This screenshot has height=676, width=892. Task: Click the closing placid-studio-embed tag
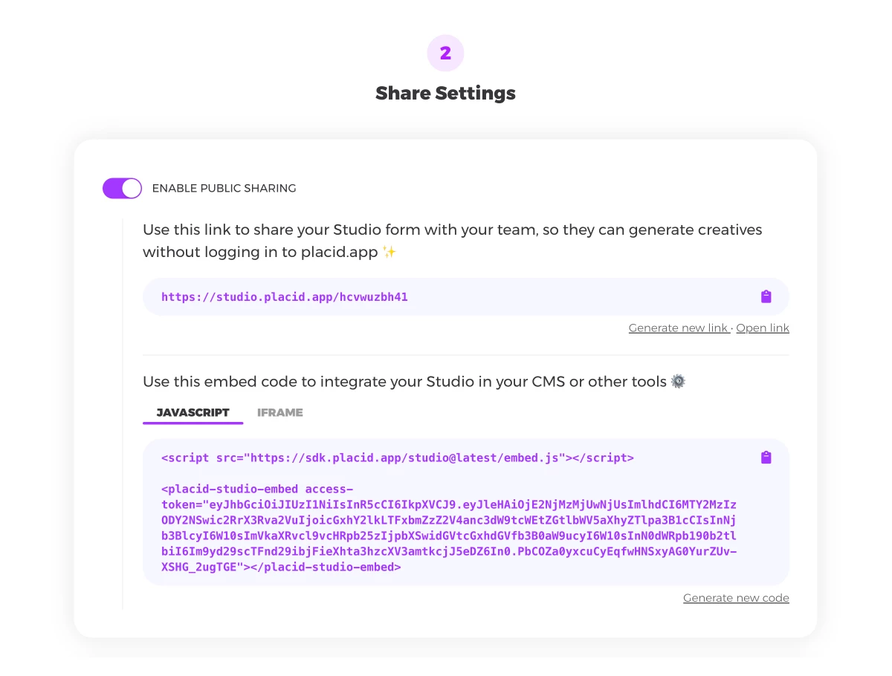click(x=323, y=567)
